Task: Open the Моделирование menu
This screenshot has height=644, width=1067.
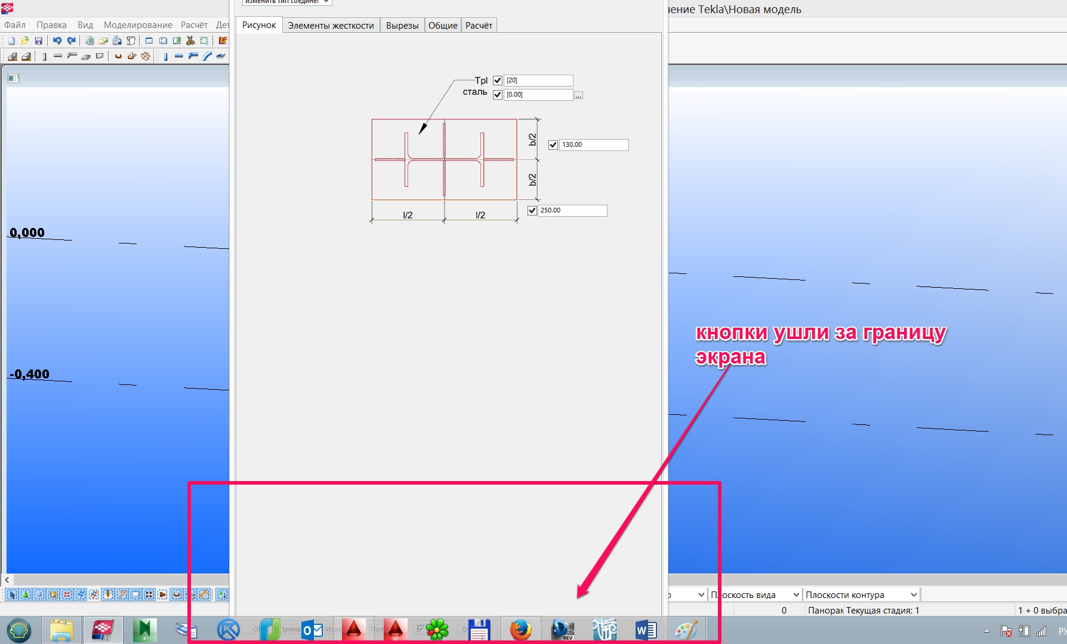Action: pos(138,24)
